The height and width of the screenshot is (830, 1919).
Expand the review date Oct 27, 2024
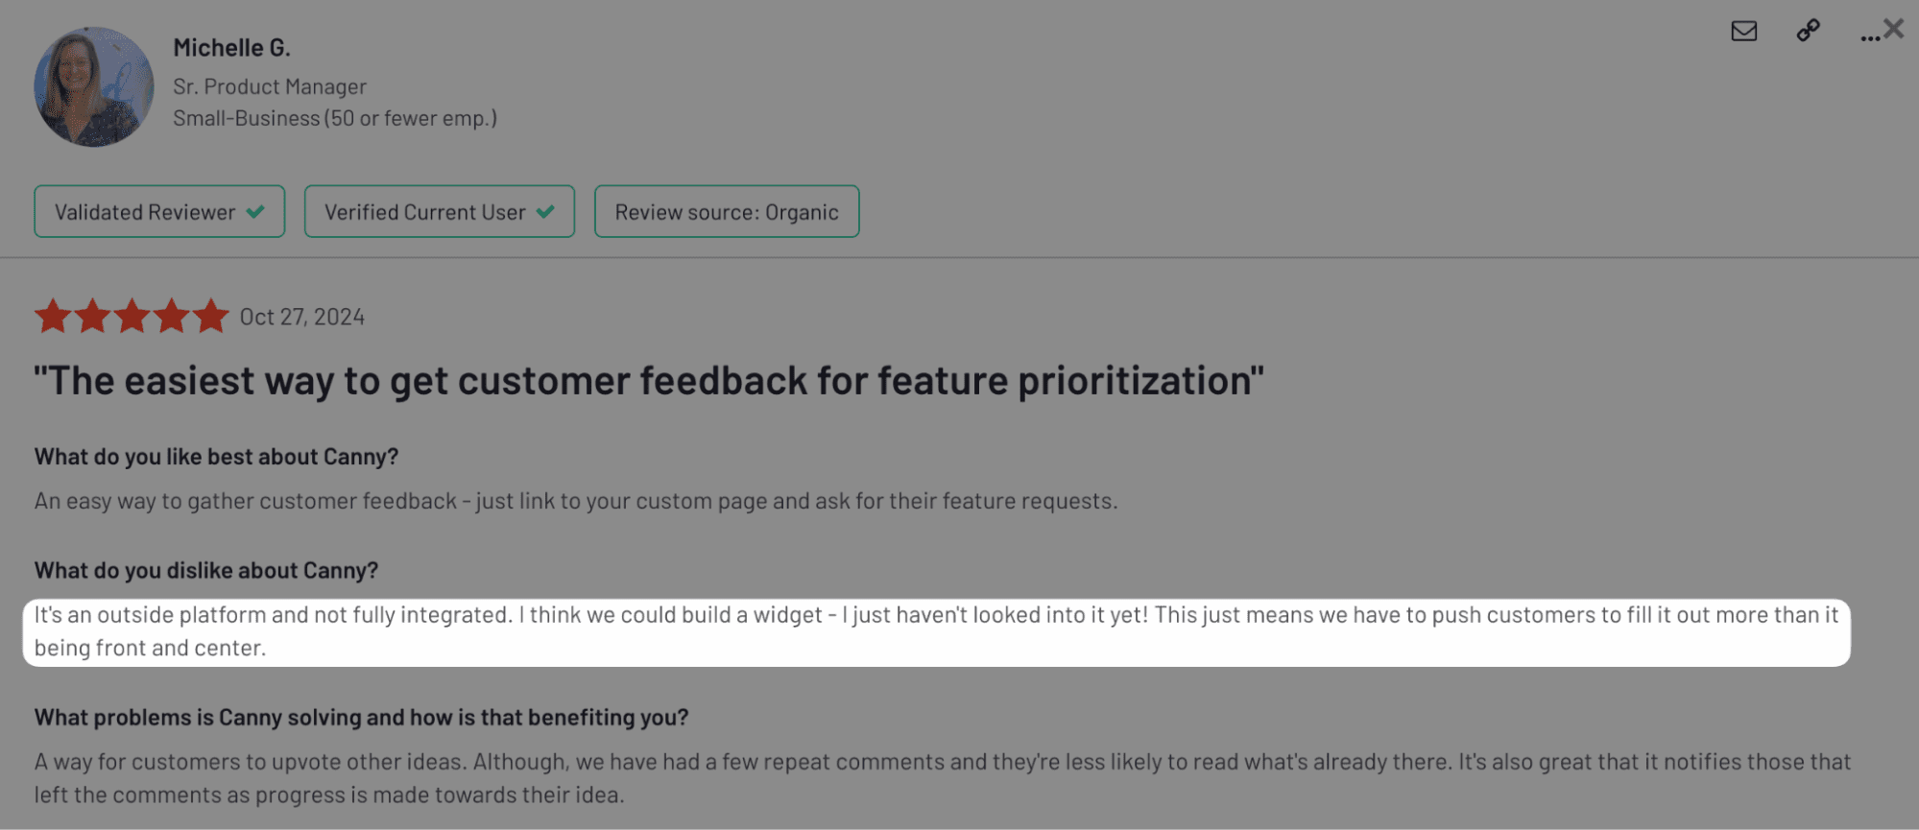301,316
